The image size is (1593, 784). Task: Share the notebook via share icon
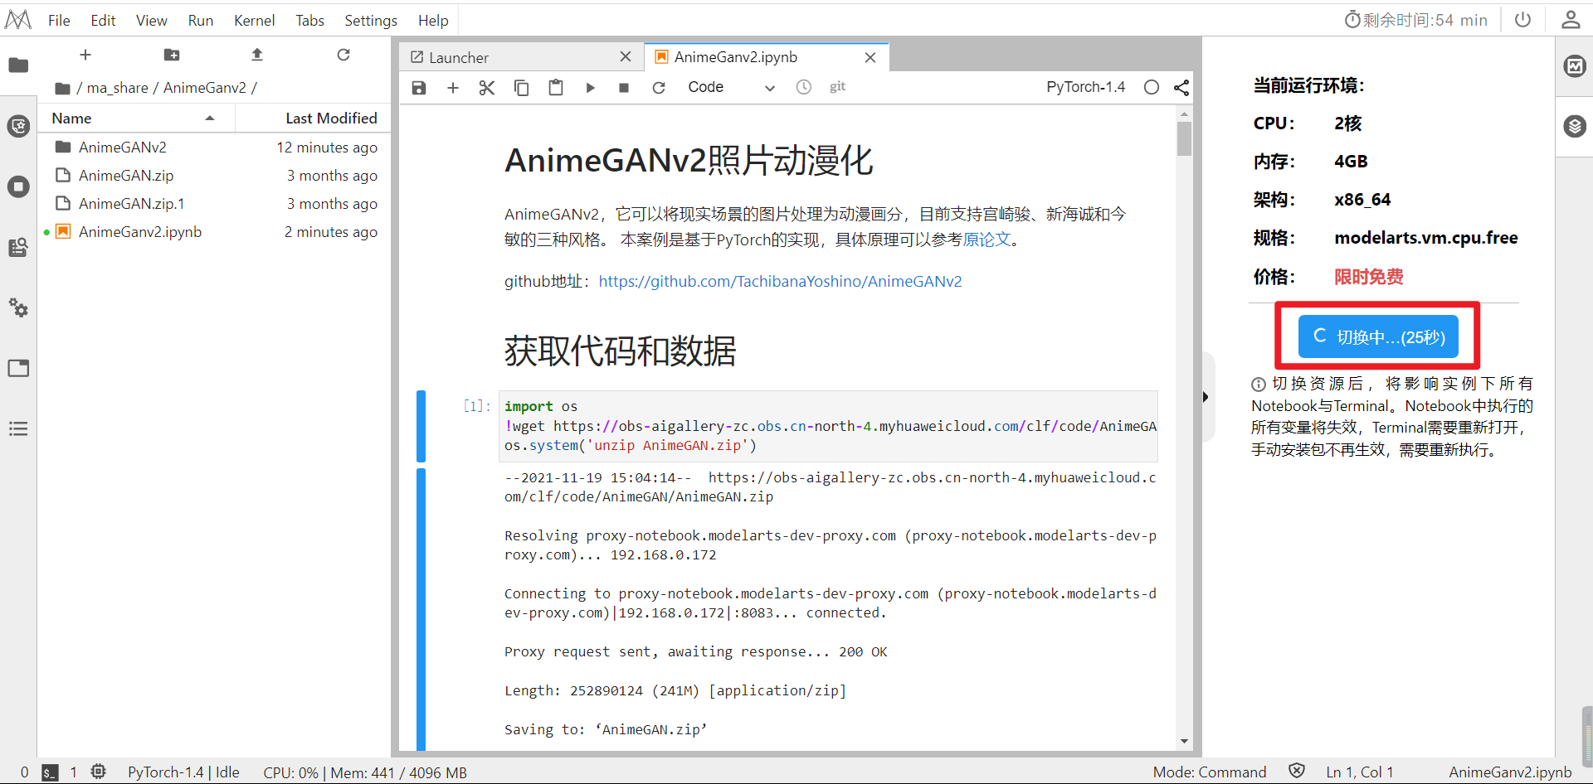pyautogui.click(x=1181, y=87)
